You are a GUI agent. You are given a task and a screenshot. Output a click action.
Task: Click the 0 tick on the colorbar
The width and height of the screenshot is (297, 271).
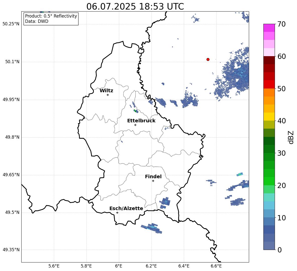pyautogui.click(x=279, y=250)
